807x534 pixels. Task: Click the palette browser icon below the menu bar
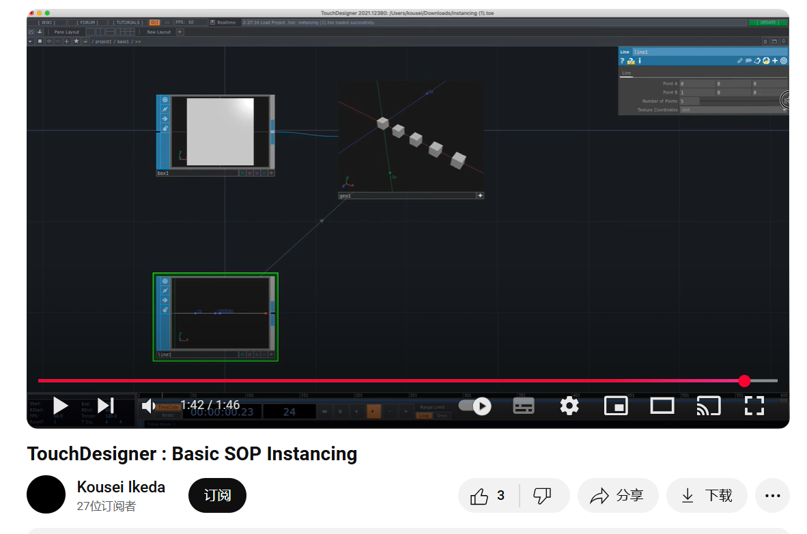tap(31, 32)
